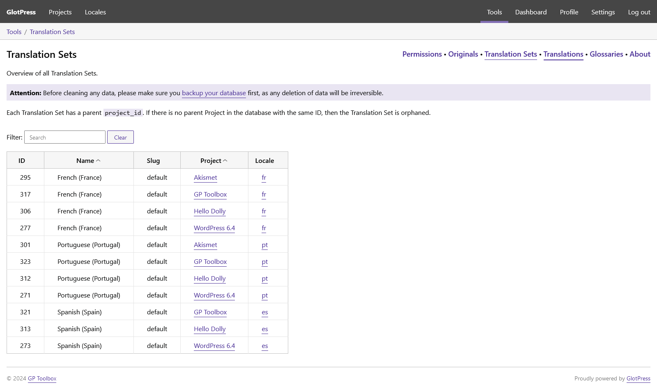Screen dimensions: 657x389
Task: Open Projects in top navigation
Action: 60,12
